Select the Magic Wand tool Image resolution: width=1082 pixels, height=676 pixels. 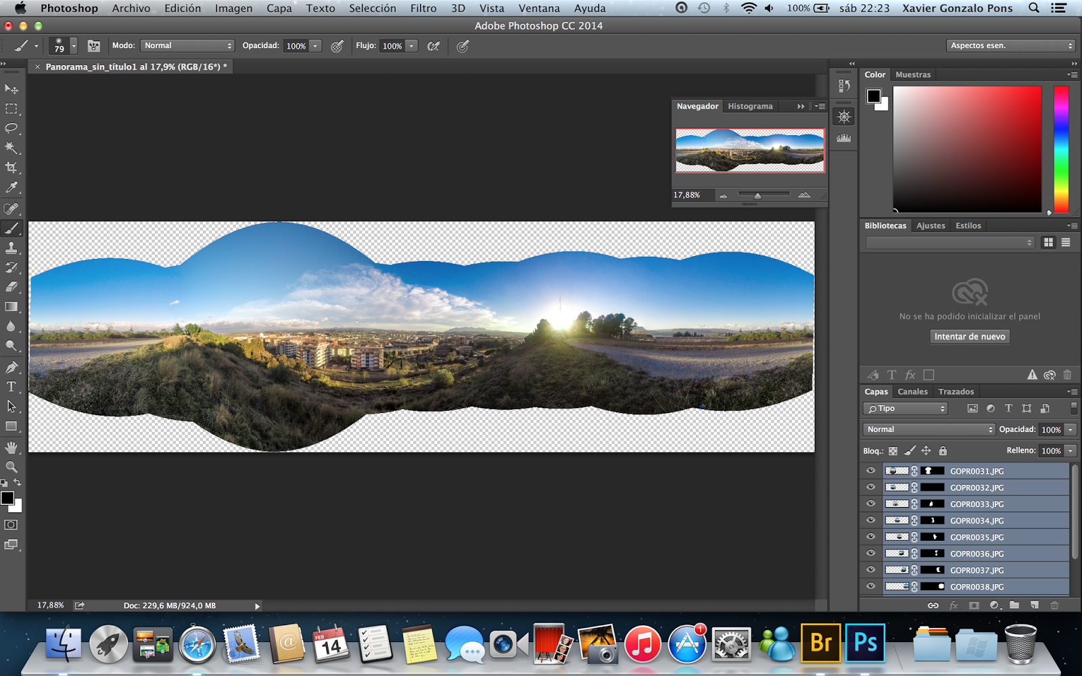[x=11, y=147]
